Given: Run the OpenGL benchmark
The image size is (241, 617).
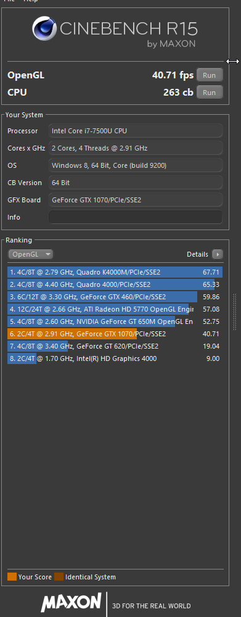Looking at the screenshot, I should point(210,75).
